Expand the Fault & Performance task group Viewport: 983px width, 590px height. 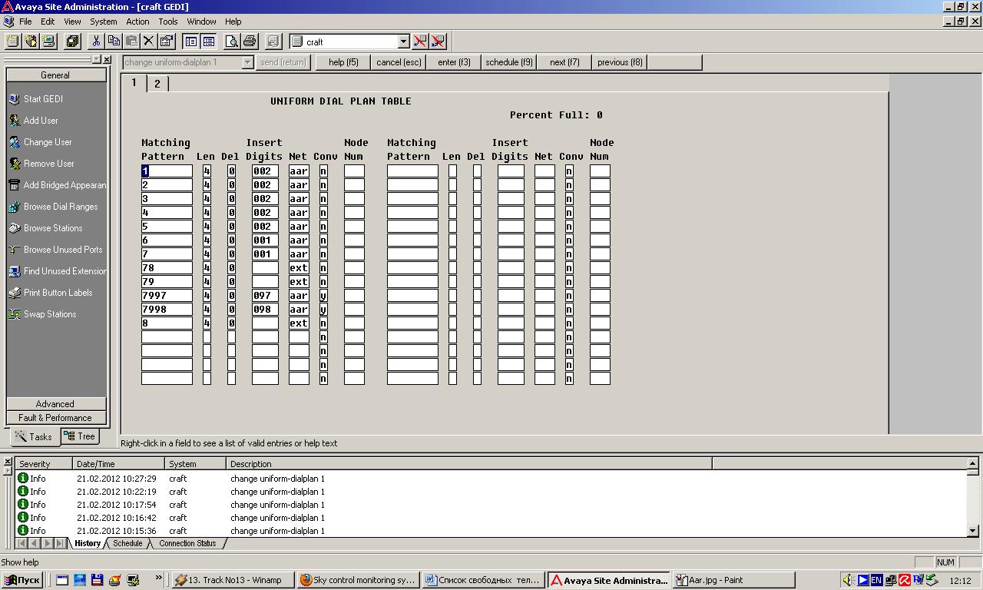tap(56, 418)
